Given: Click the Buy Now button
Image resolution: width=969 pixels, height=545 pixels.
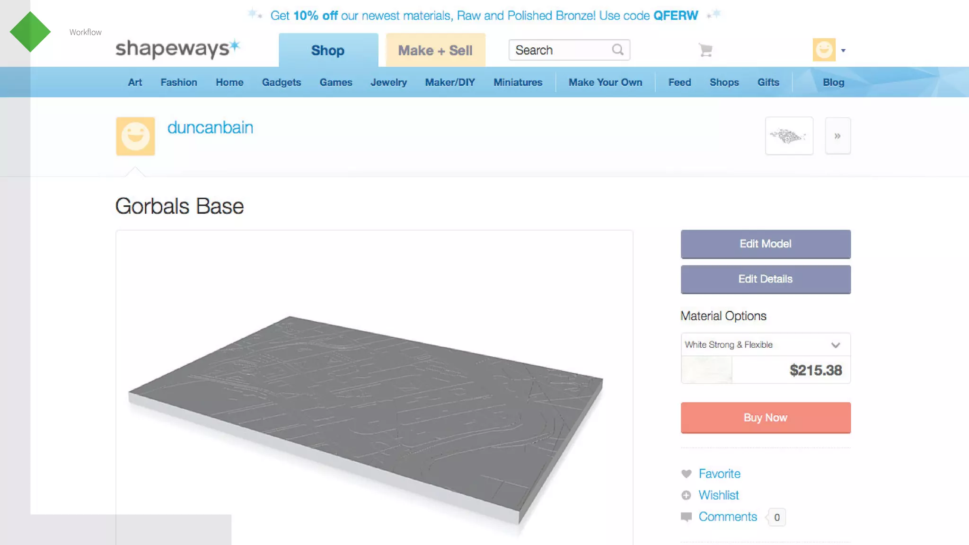Looking at the screenshot, I should [766, 418].
